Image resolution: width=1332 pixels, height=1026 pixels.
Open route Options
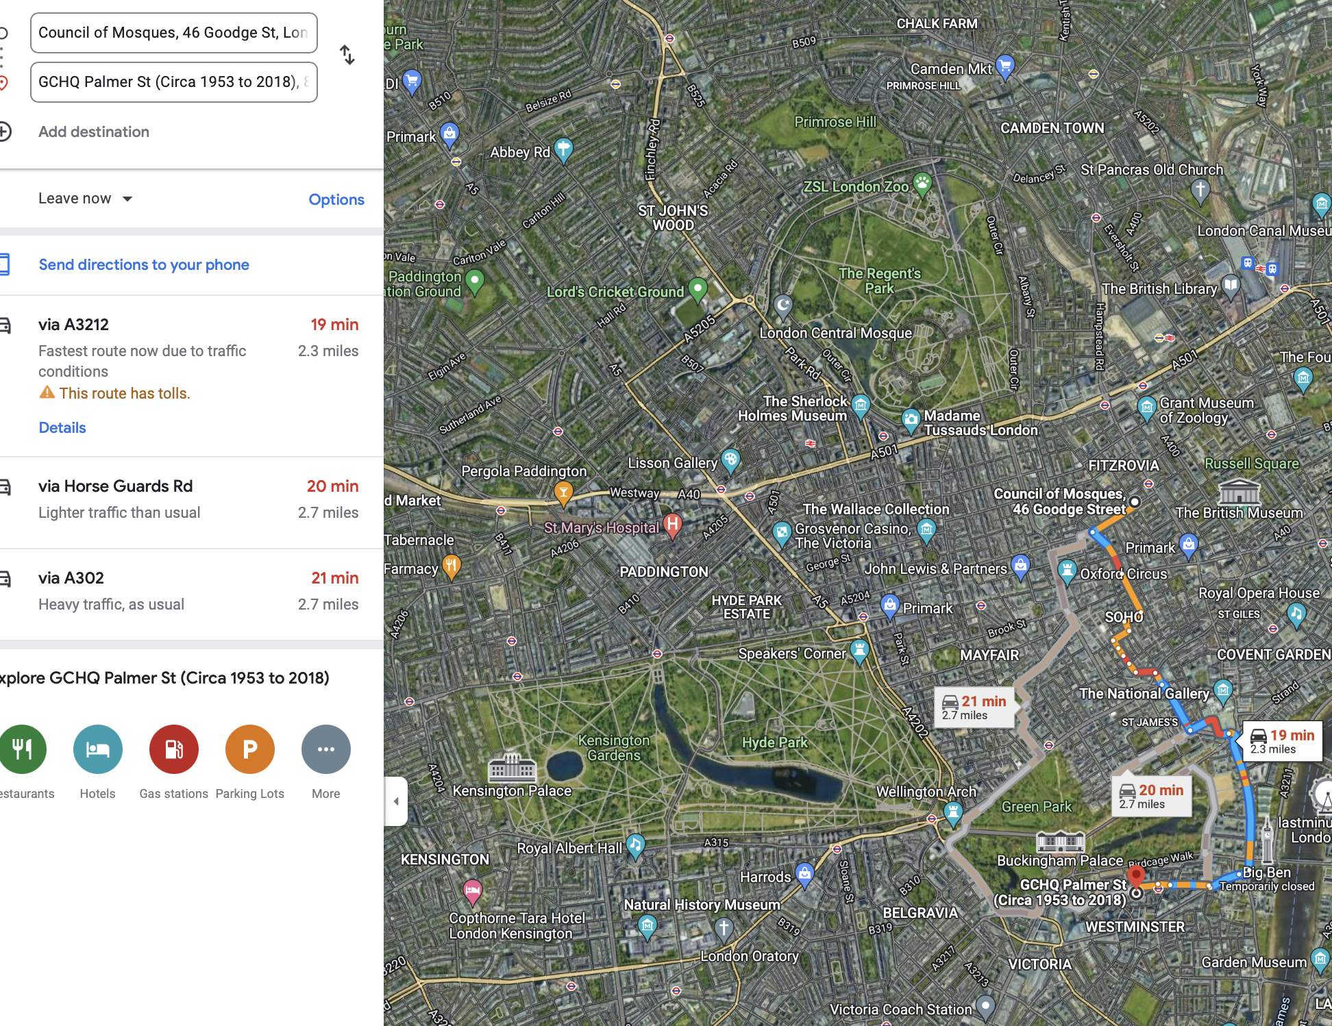336,199
